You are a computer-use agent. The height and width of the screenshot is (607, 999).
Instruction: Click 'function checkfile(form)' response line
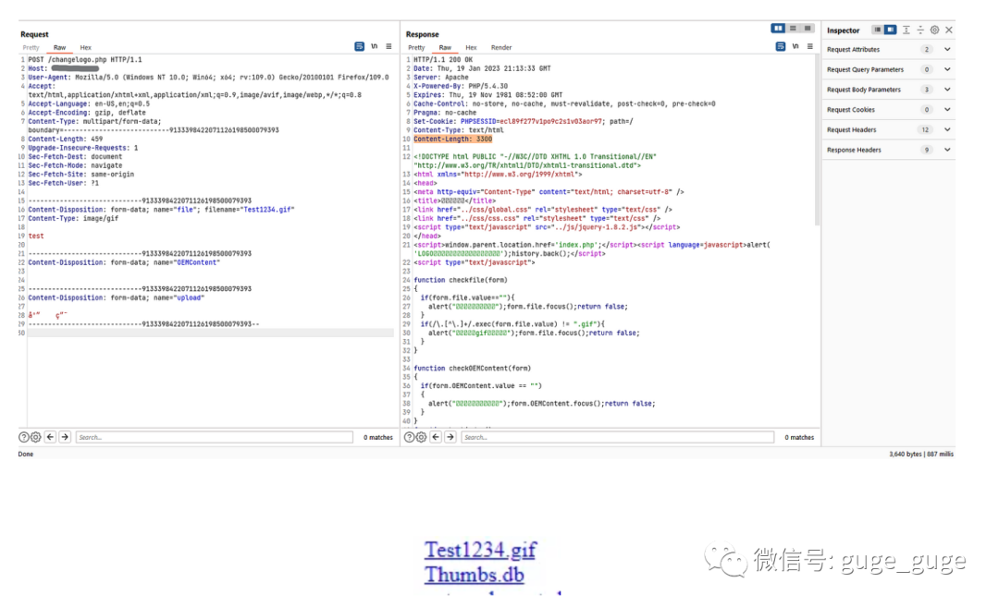click(461, 280)
